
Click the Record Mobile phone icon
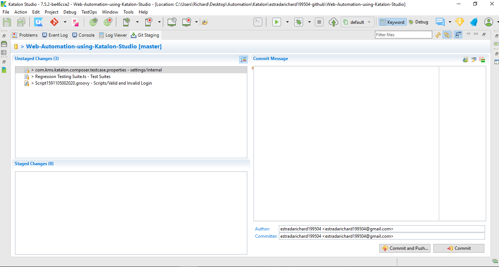point(148,22)
